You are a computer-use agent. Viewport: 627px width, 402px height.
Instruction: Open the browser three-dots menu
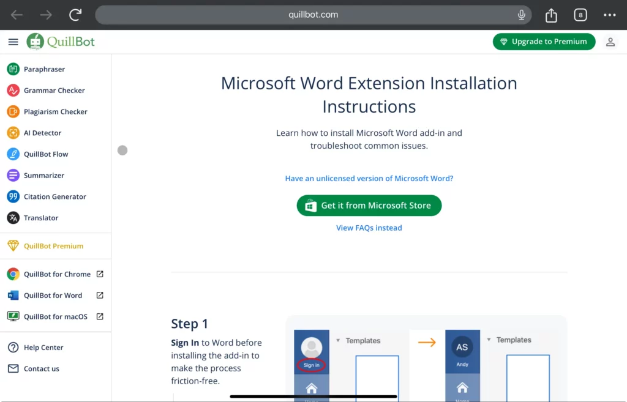click(609, 15)
